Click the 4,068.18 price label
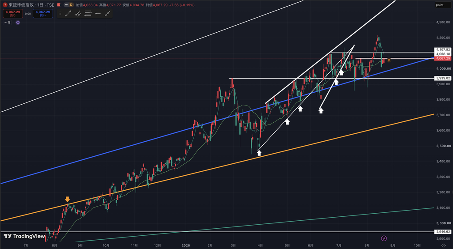The width and height of the screenshot is (453, 249). [x=442, y=54]
